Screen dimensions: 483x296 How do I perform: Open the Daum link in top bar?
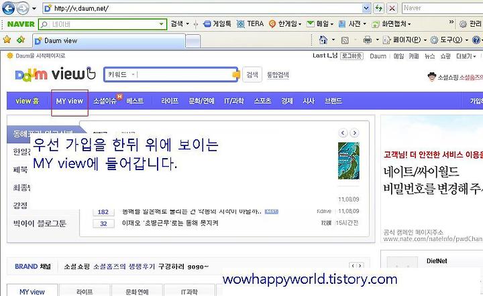coord(378,56)
